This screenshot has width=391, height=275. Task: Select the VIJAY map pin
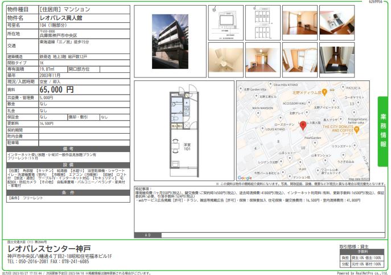tap(301, 163)
